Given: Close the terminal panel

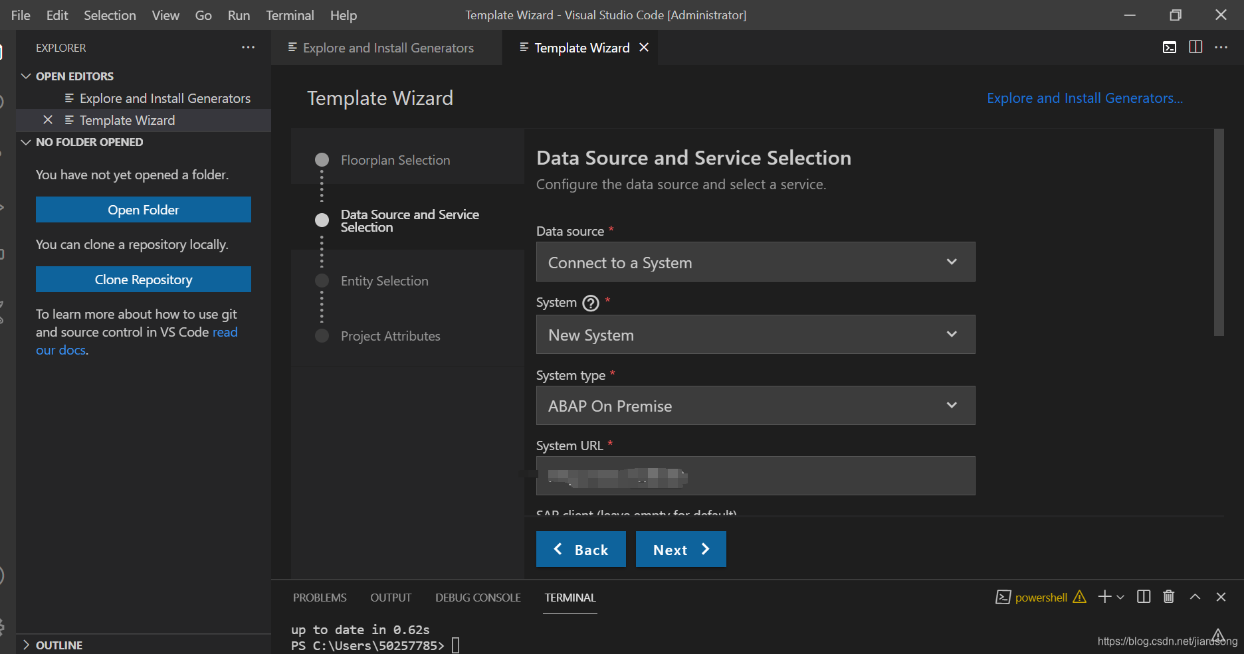Looking at the screenshot, I should pos(1221,597).
